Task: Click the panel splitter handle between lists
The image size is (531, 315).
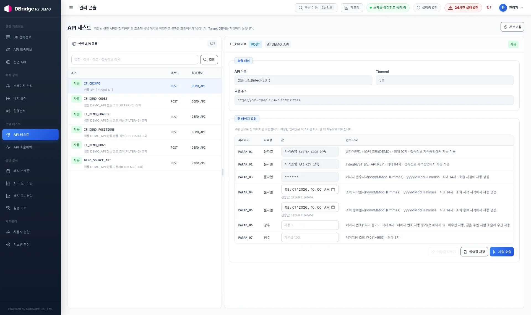Action: [x=223, y=172]
